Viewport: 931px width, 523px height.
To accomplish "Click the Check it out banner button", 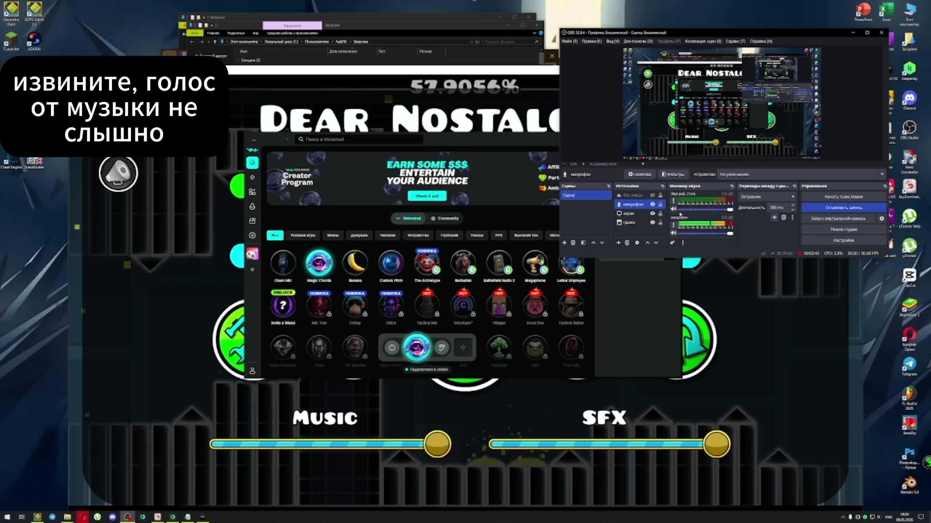I will coord(427,196).
